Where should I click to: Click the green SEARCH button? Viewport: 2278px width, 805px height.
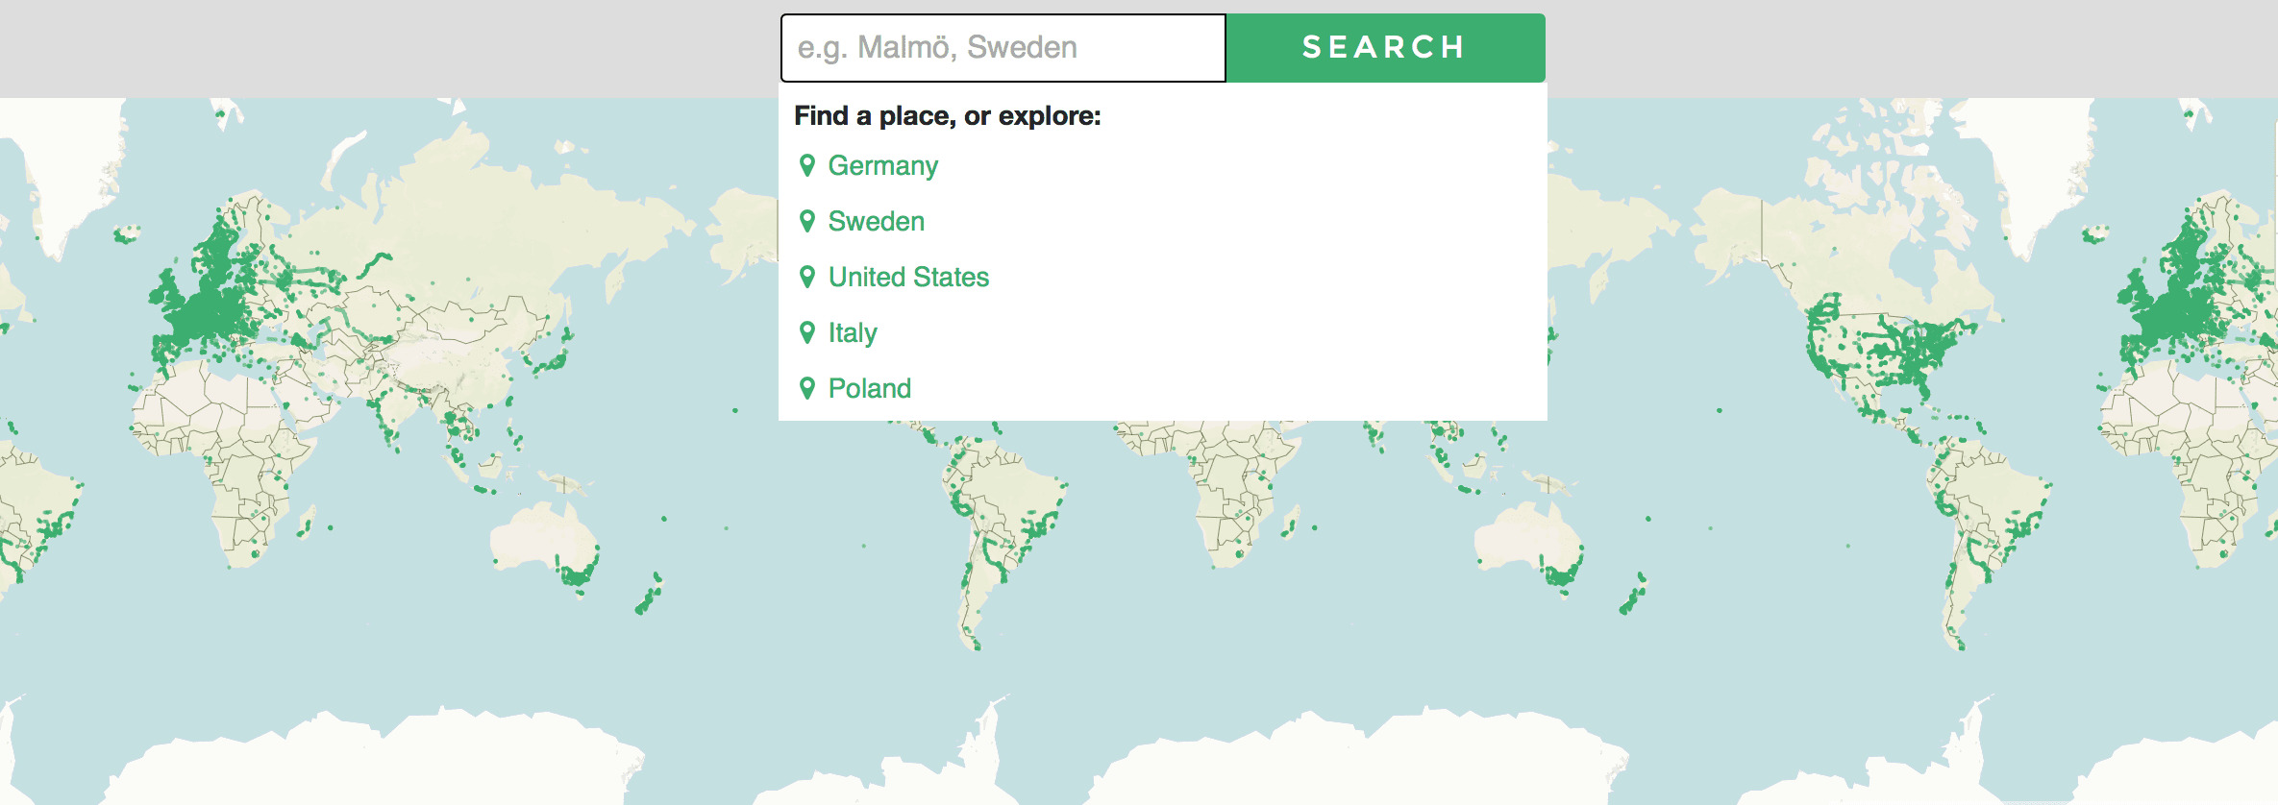[1385, 48]
